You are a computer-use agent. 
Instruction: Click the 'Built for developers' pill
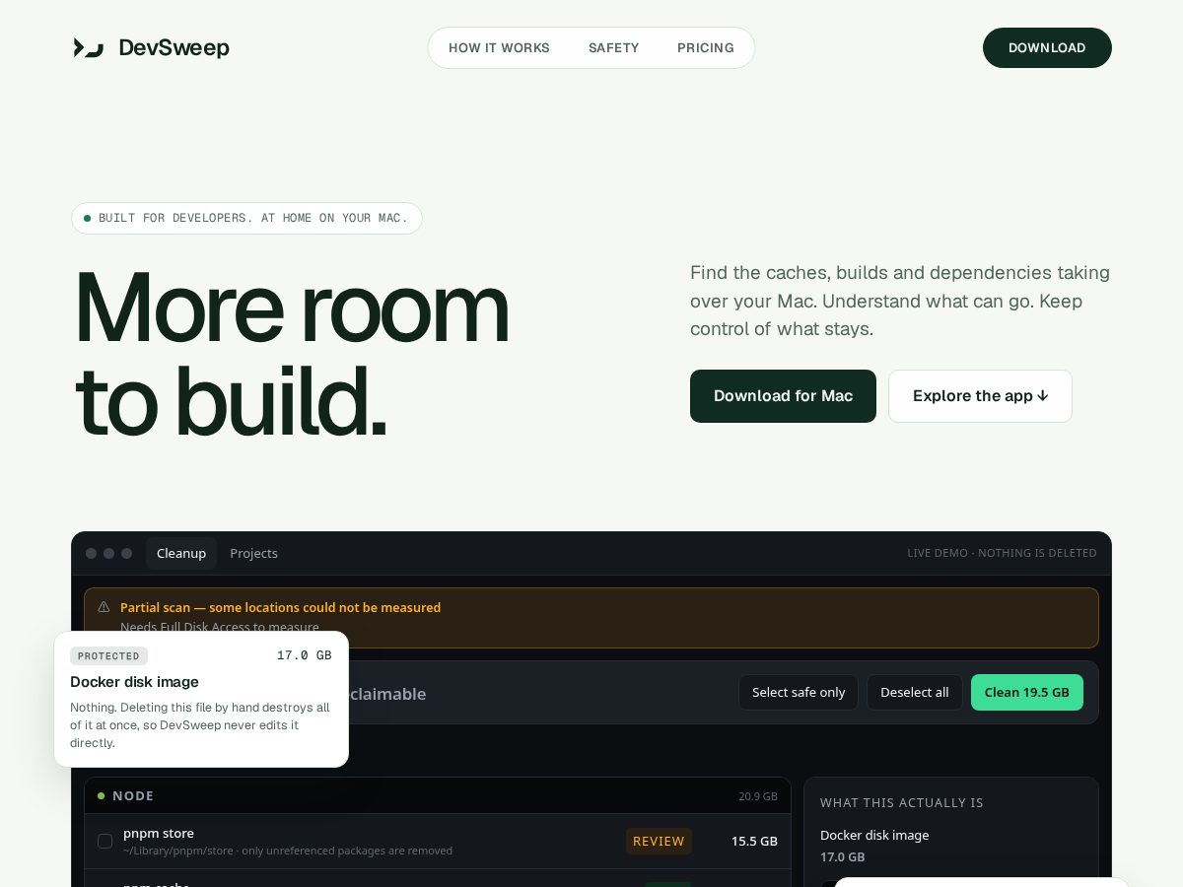[246, 218]
